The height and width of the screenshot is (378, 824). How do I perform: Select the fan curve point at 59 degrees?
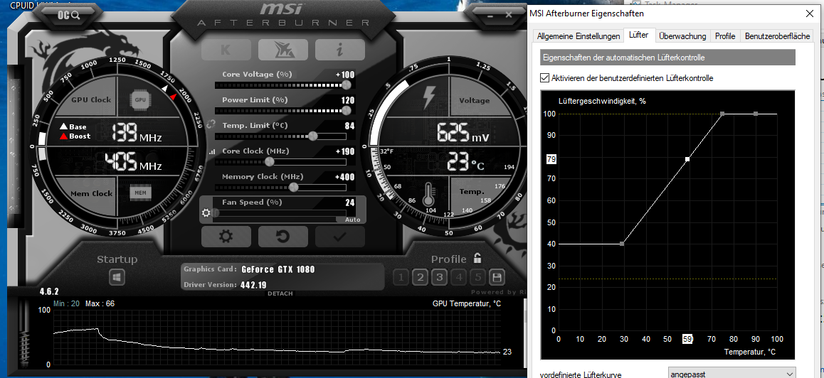click(x=687, y=158)
